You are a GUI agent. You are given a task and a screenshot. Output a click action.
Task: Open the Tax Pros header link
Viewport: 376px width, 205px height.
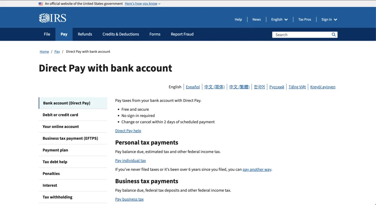(304, 19)
